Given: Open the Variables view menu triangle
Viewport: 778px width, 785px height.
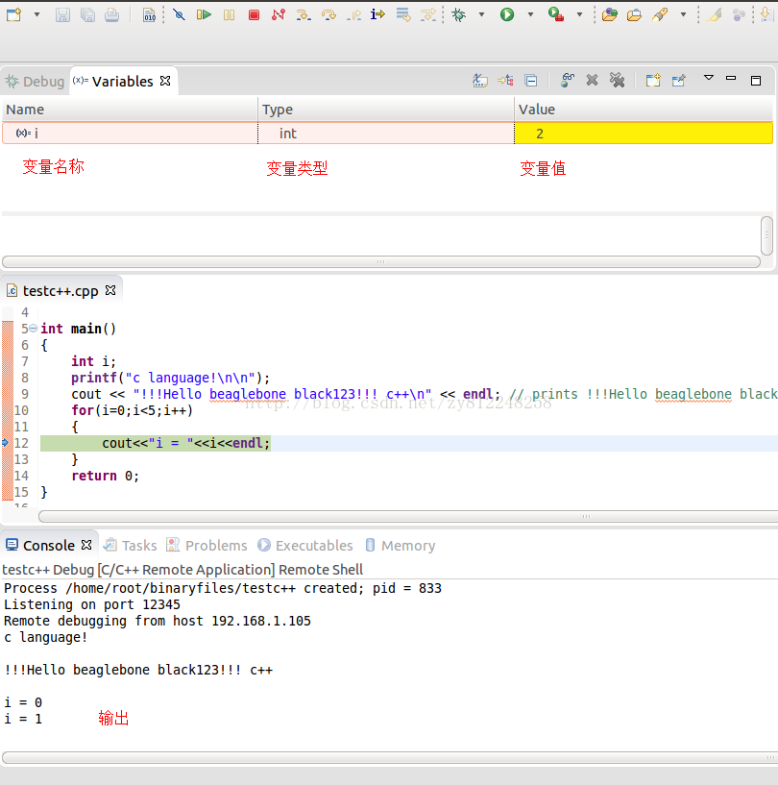Looking at the screenshot, I should pos(709,78).
